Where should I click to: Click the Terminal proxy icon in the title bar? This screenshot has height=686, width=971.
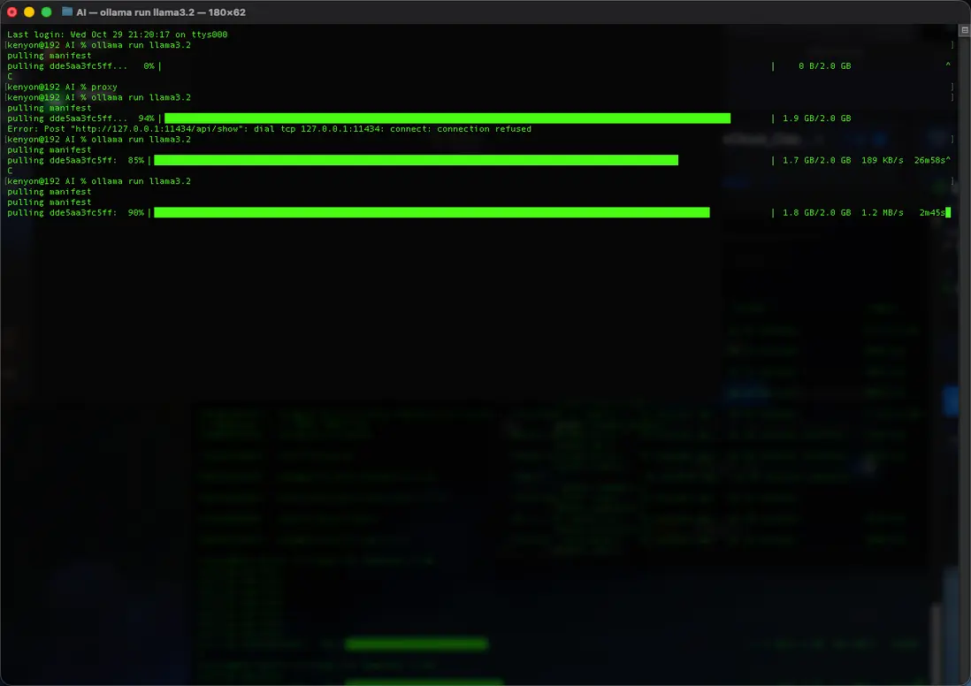click(66, 11)
